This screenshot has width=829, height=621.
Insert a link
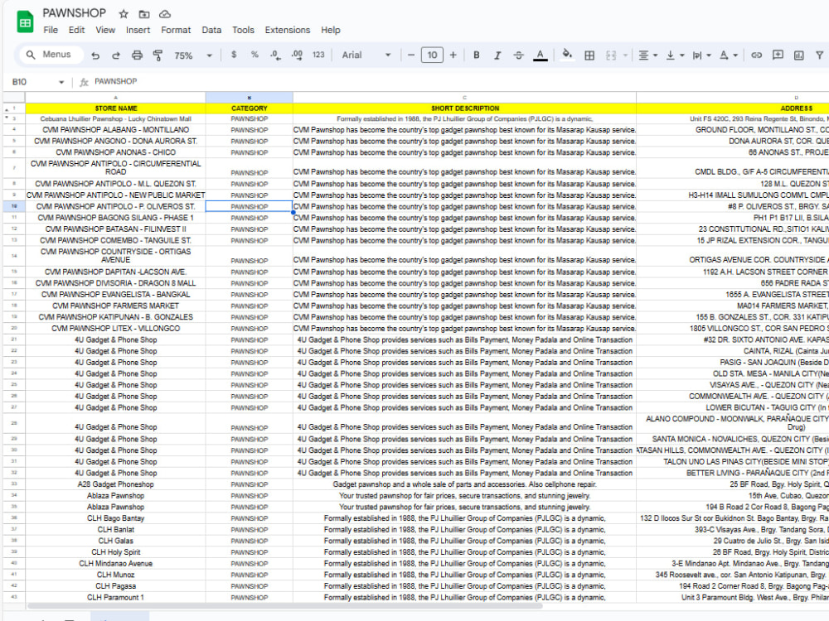[757, 55]
